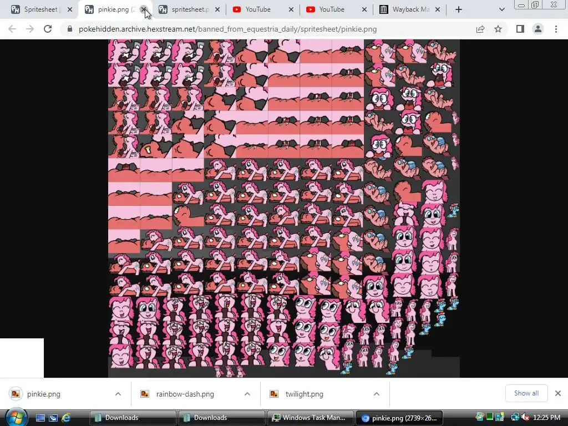
Task: Share this page using the share icon
Action: pyautogui.click(x=480, y=29)
